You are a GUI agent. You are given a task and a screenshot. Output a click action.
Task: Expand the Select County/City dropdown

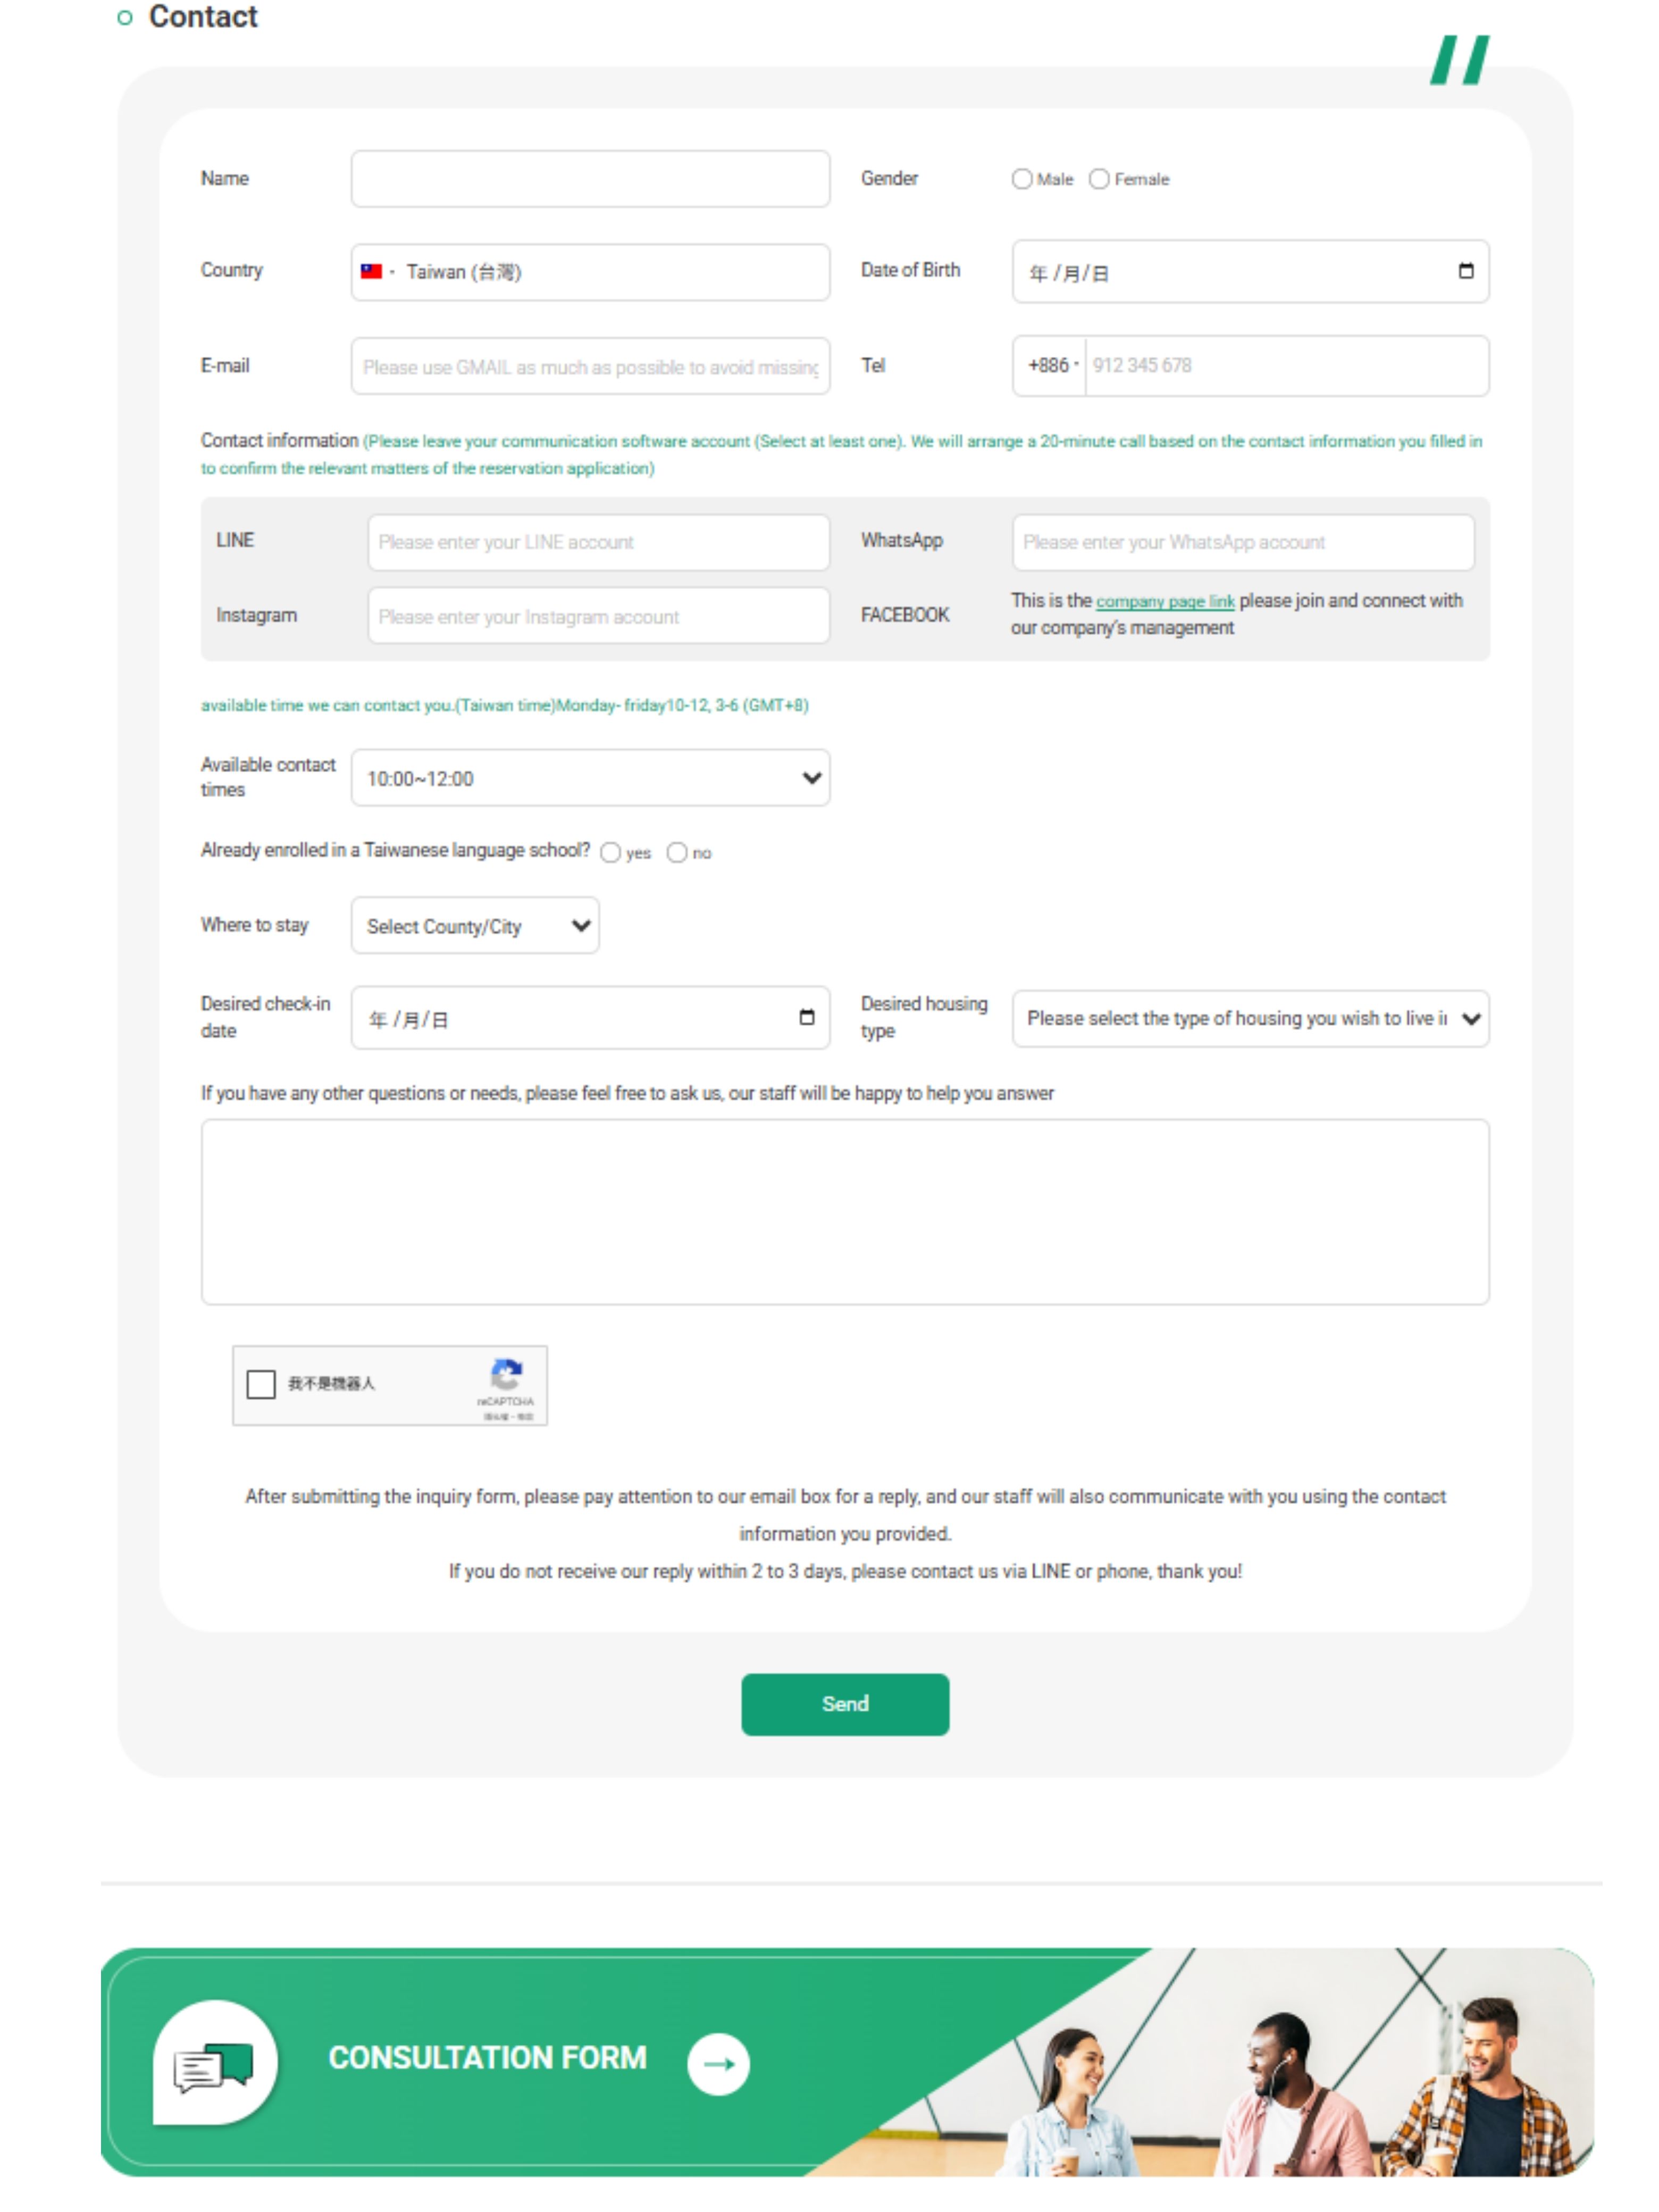475,926
